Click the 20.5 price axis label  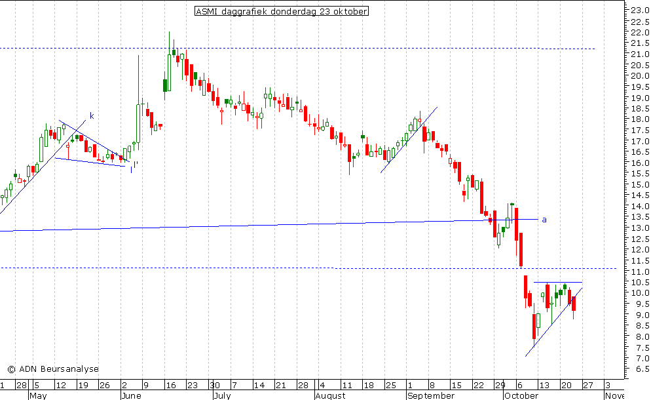[x=641, y=66]
